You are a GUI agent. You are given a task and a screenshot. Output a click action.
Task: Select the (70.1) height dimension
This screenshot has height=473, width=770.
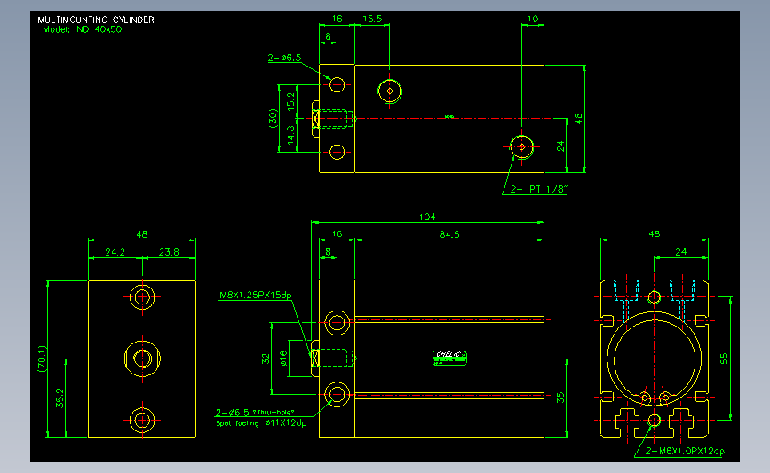[x=43, y=359]
